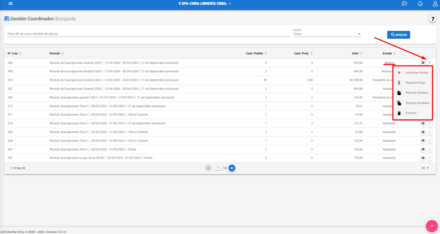Expand the Estado filter dropdown
Viewport: 440px width, 234px height.
[327, 34]
